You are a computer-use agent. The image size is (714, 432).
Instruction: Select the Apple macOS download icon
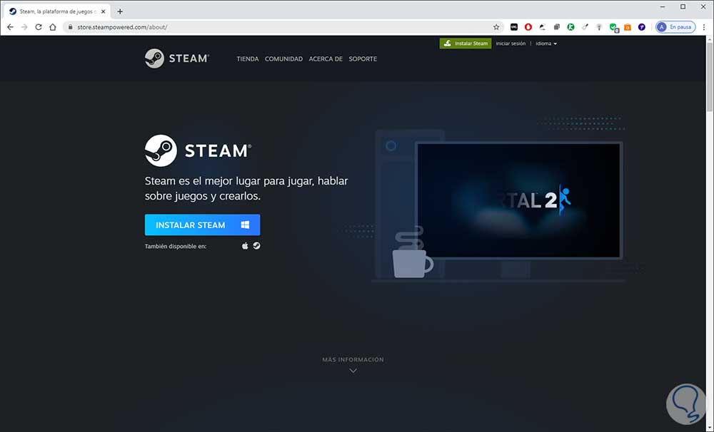click(245, 246)
